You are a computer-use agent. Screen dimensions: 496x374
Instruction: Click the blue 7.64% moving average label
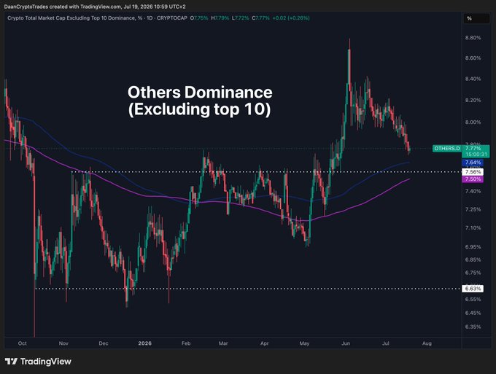[473, 163]
